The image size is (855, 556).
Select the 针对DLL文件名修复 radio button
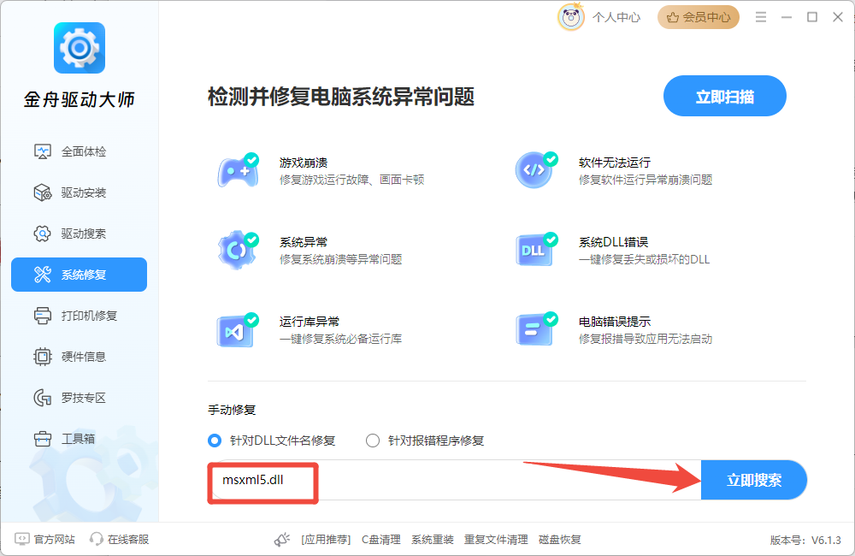pos(215,441)
